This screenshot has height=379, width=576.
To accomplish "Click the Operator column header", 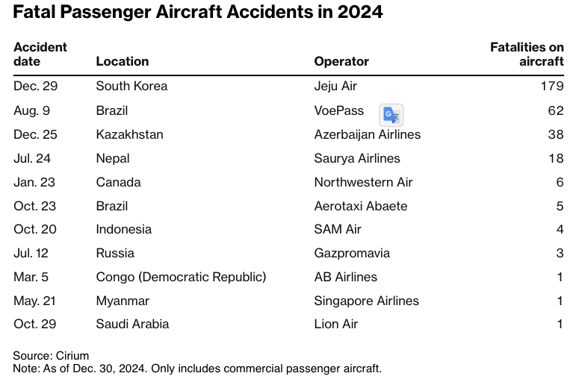I will click(341, 61).
